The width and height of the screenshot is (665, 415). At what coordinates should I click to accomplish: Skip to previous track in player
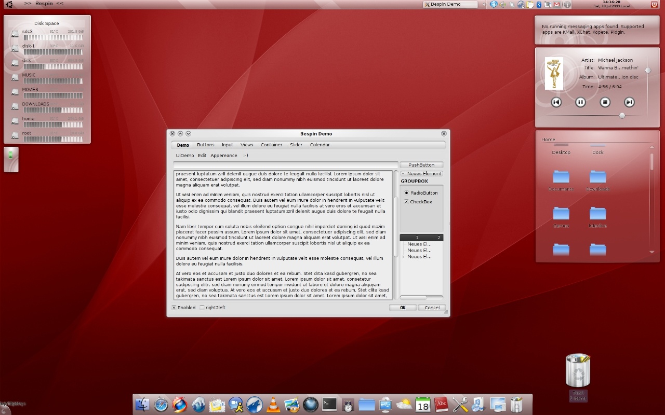coord(556,102)
